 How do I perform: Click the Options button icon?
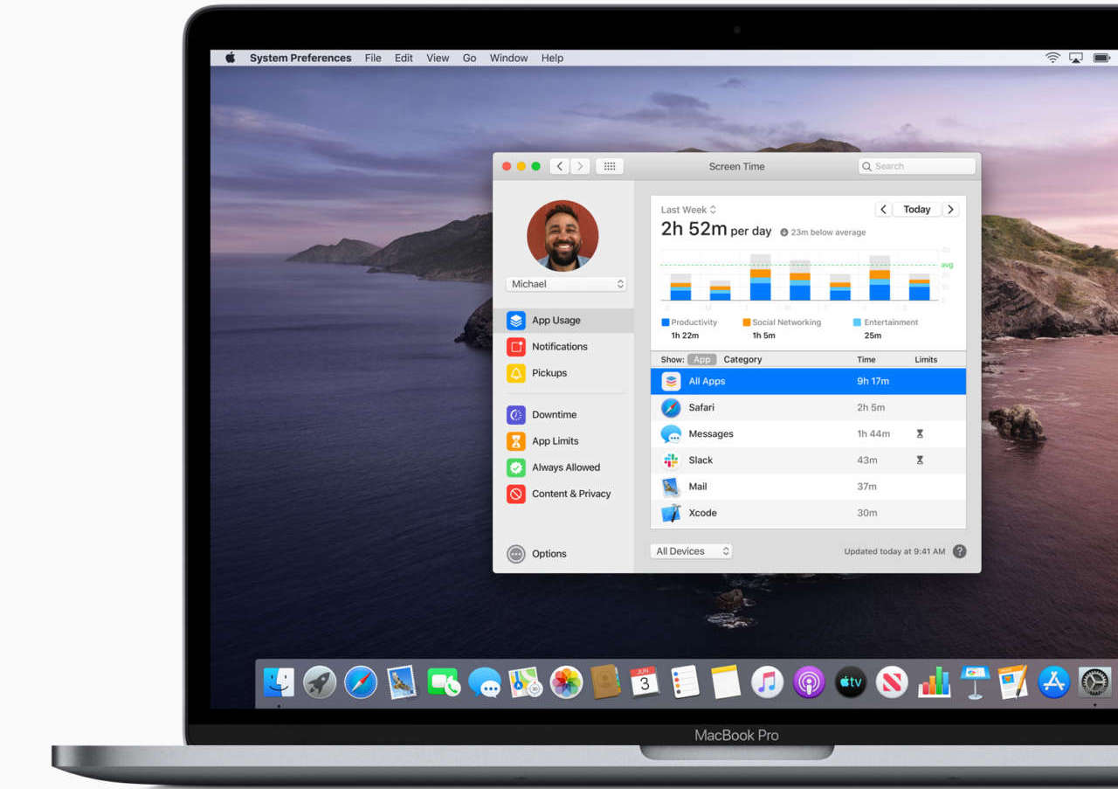click(516, 554)
